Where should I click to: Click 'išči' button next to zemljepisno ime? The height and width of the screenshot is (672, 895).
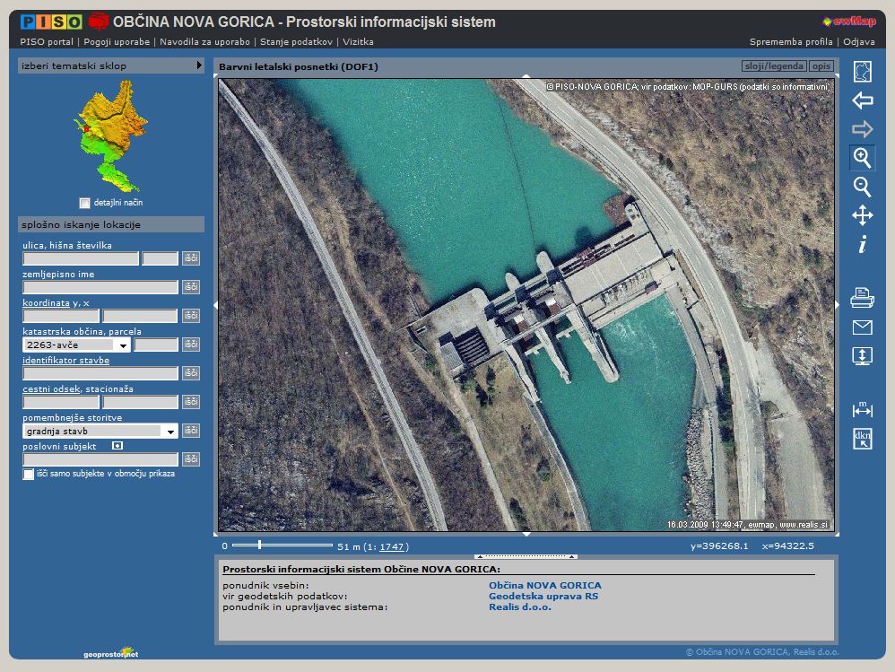(x=191, y=287)
